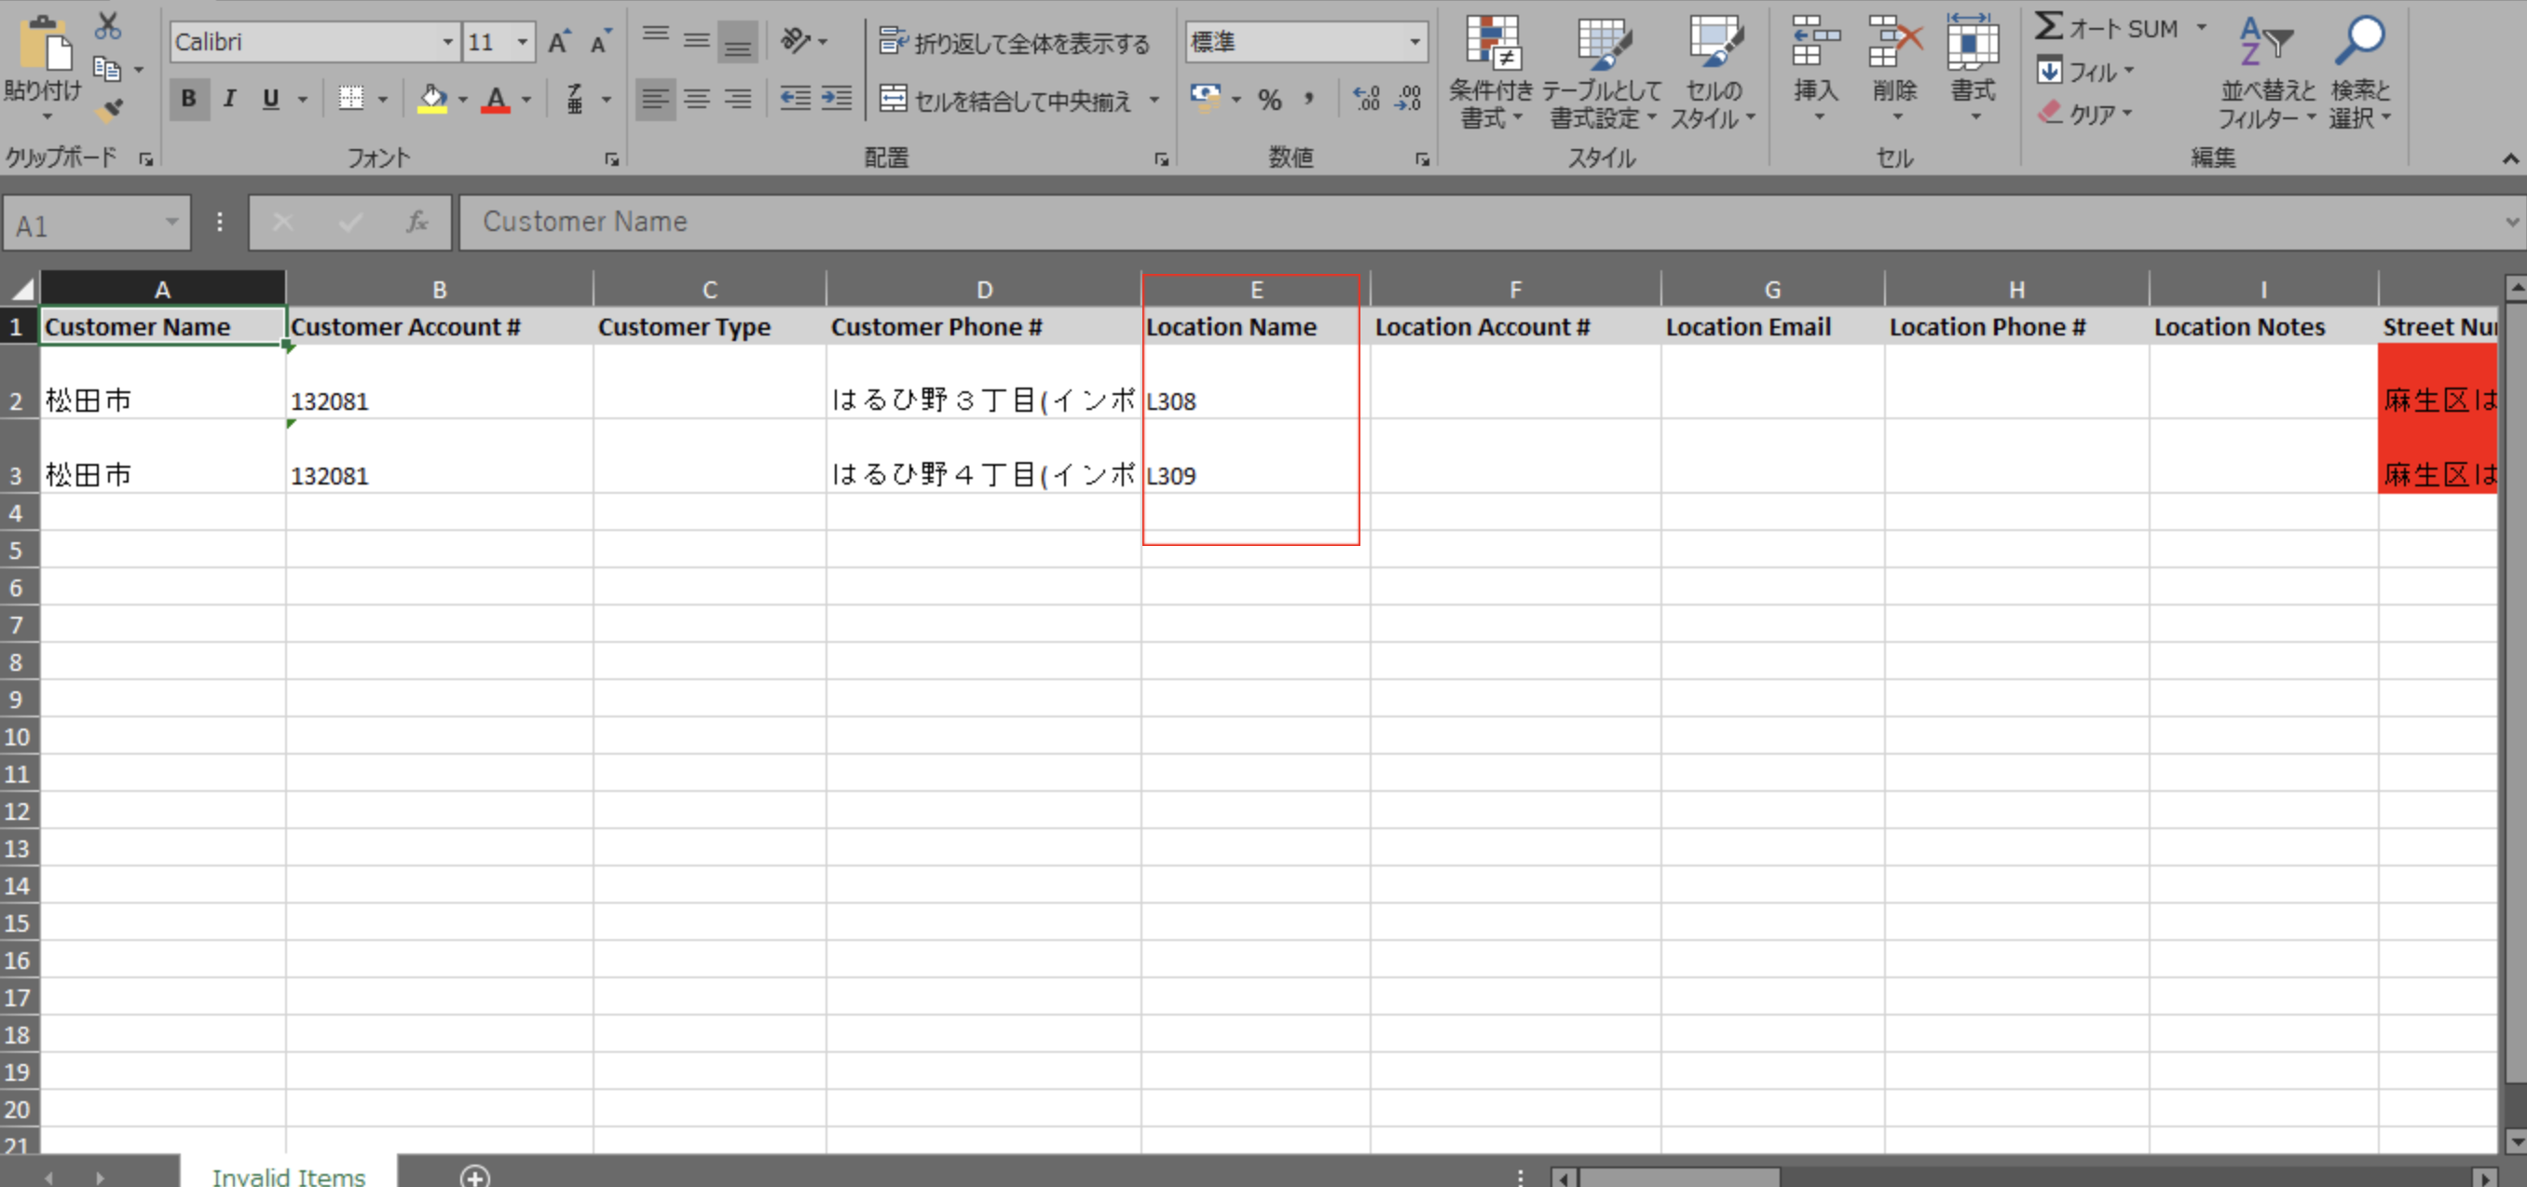Toggle Italic formatting
2527x1187 pixels.
click(x=229, y=98)
